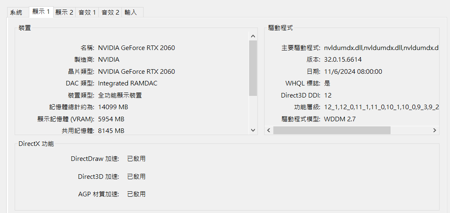
Task: Click the device list scroll up arrow
Action: tap(253, 36)
